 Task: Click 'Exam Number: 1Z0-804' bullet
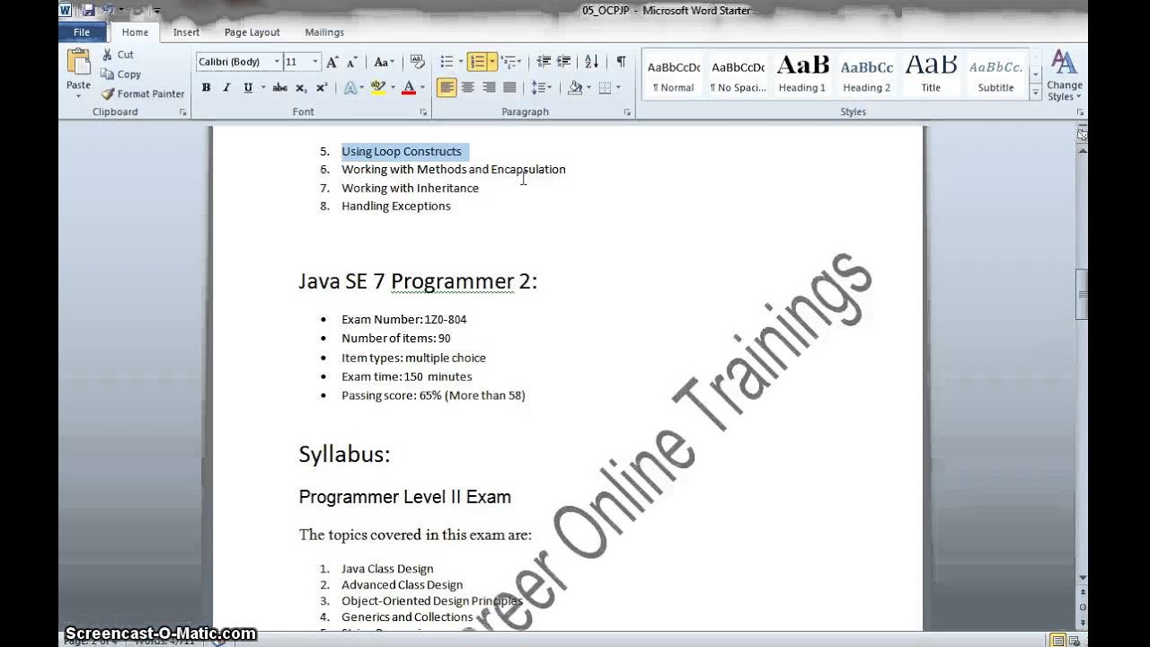coord(403,319)
